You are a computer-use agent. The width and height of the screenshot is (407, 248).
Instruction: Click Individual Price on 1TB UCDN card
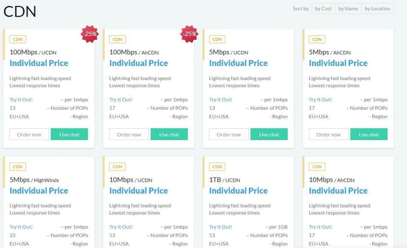click(238, 190)
